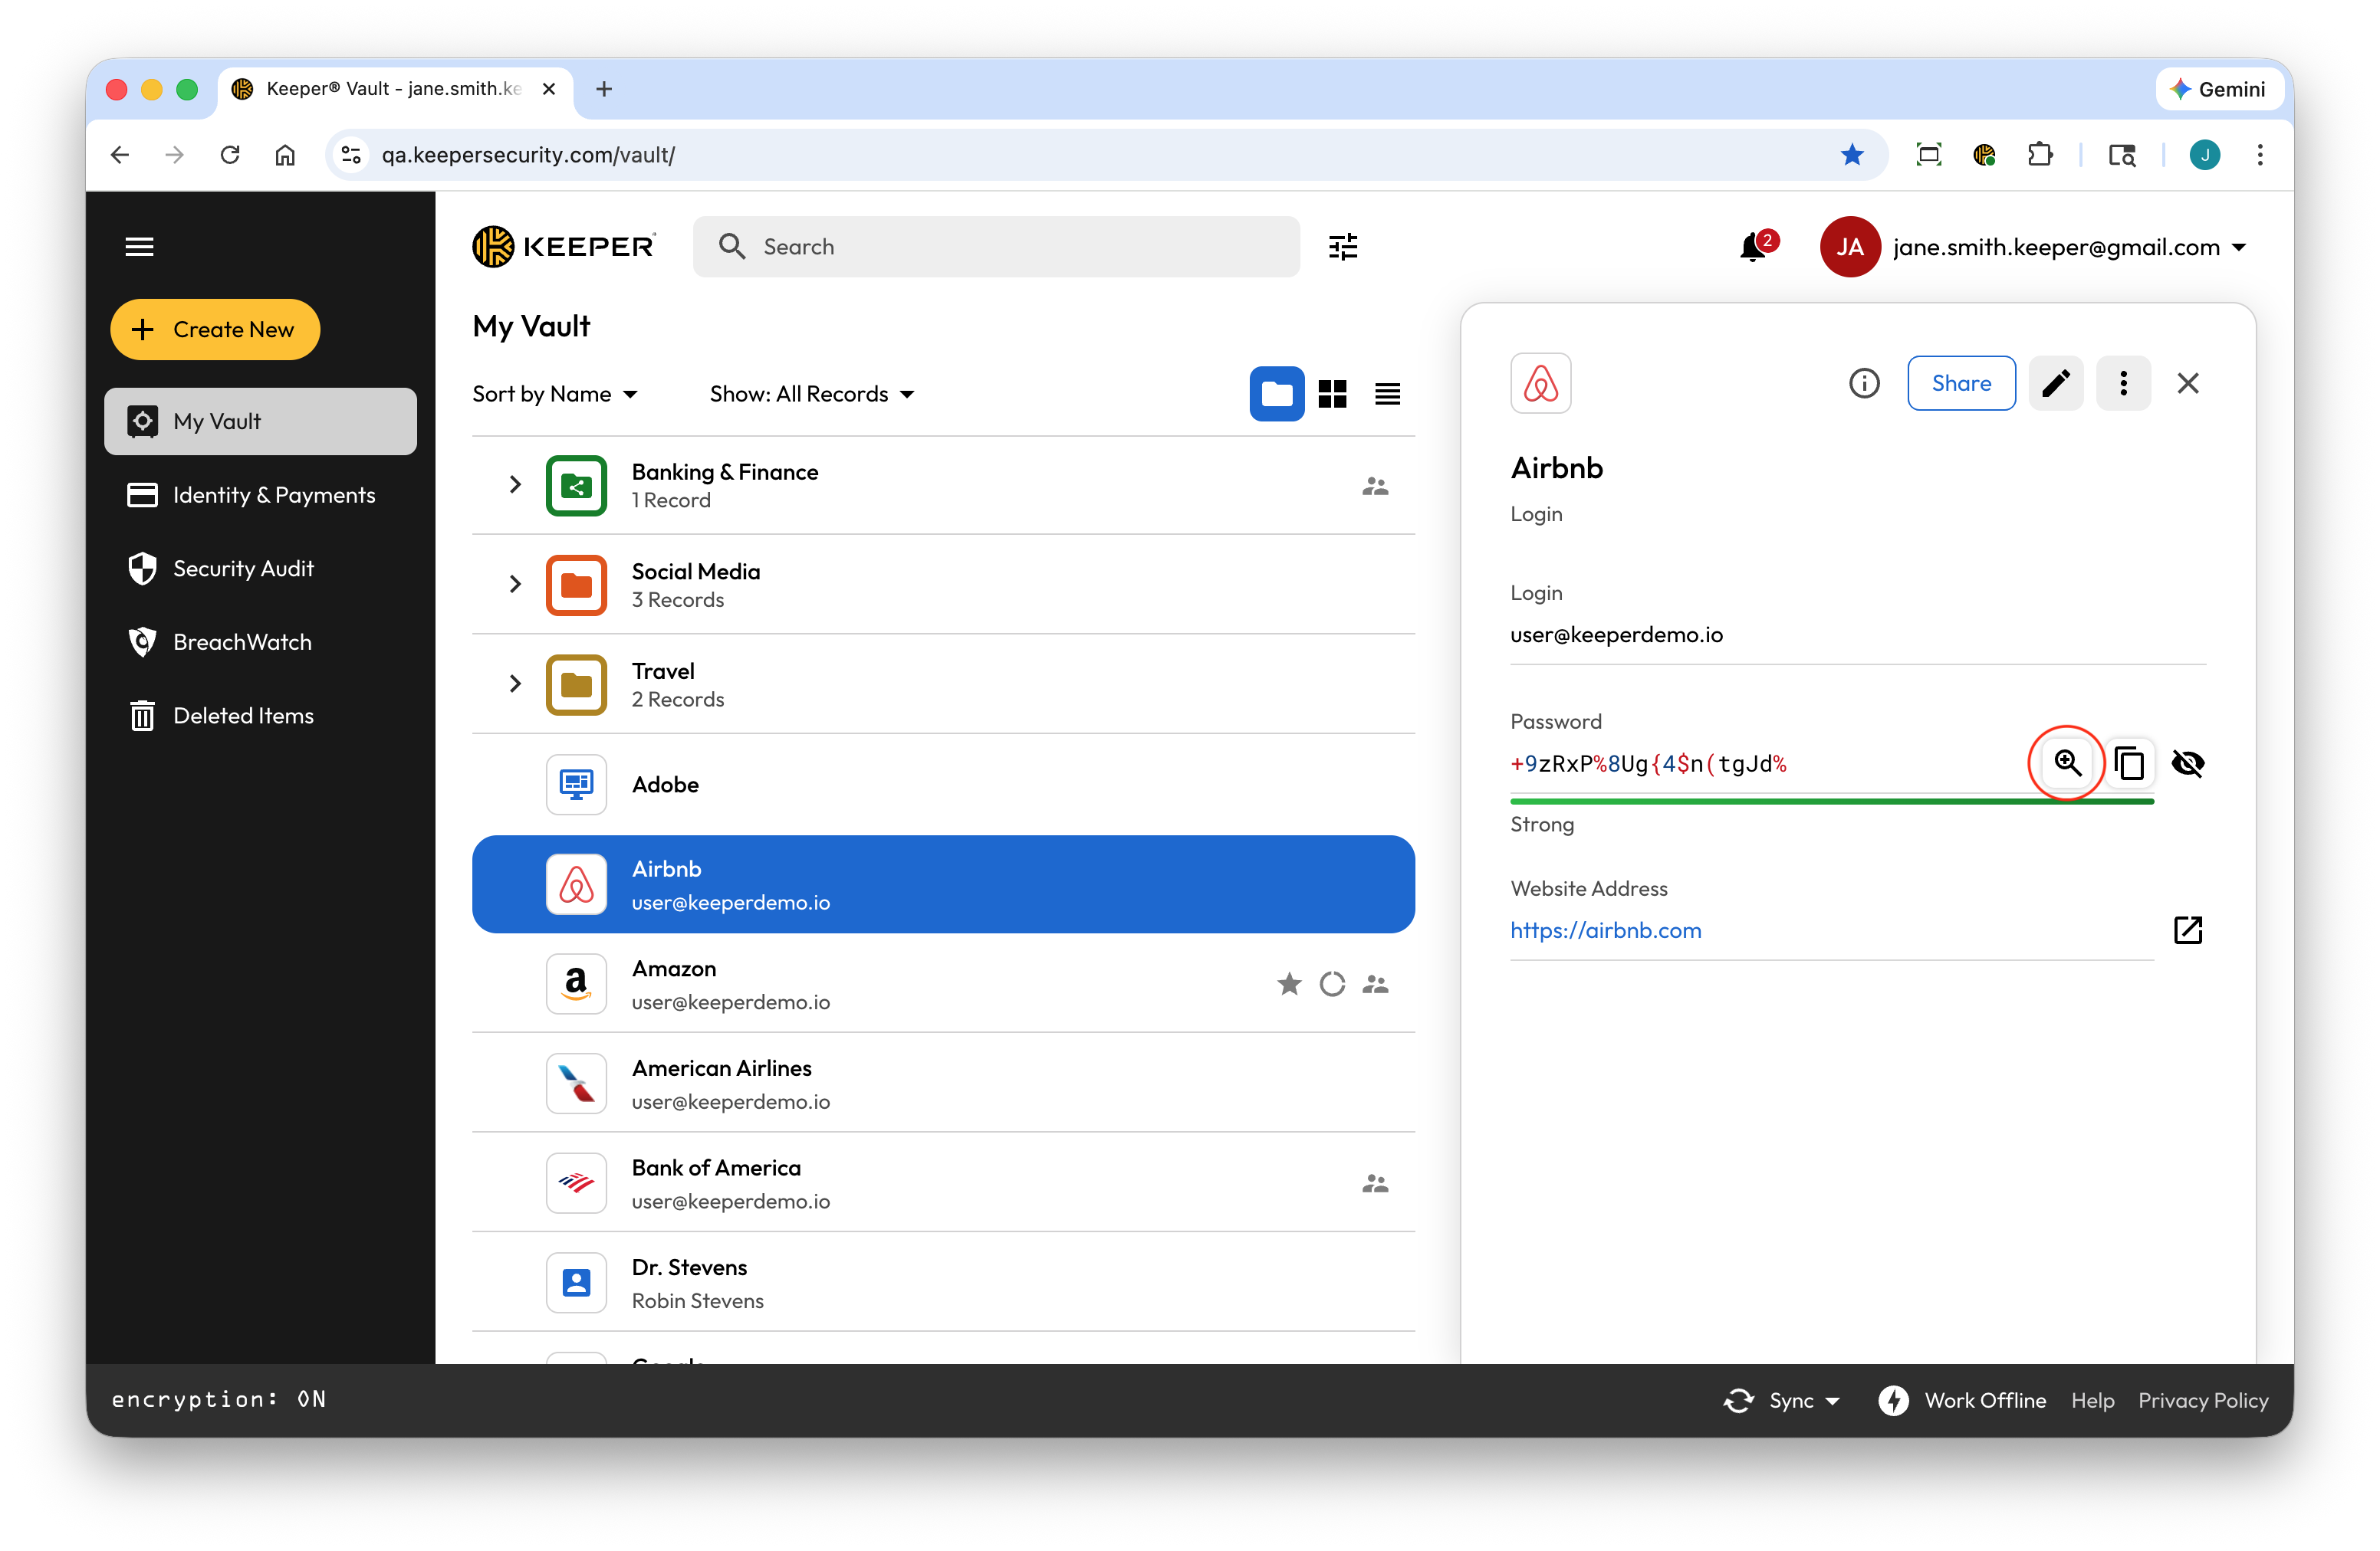2380x1551 pixels.
Task: Launch airbnb.com via the external link icon
Action: 2187,930
